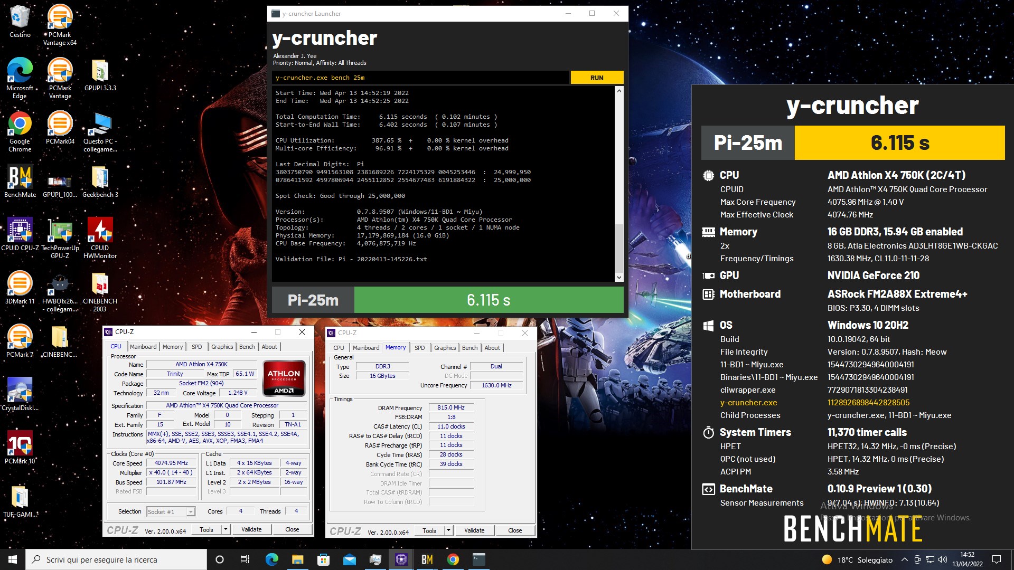1014x570 pixels.
Task: Open Mainboard tab in right CPU-Z
Action: (366, 348)
